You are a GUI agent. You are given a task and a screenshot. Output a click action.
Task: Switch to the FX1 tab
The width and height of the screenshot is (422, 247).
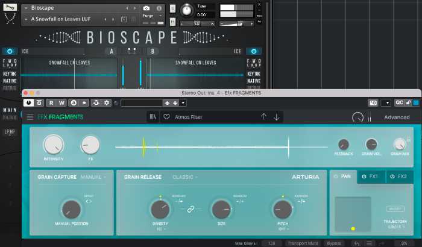click(371, 177)
